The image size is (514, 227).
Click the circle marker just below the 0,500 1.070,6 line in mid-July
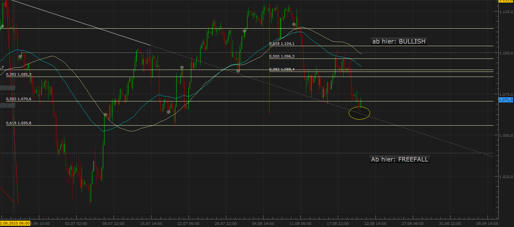(x=168, y=112)
